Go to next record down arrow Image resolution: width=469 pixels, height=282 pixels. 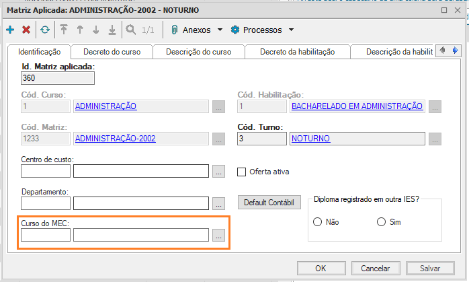pyautogui.click(x=96, y=30)
